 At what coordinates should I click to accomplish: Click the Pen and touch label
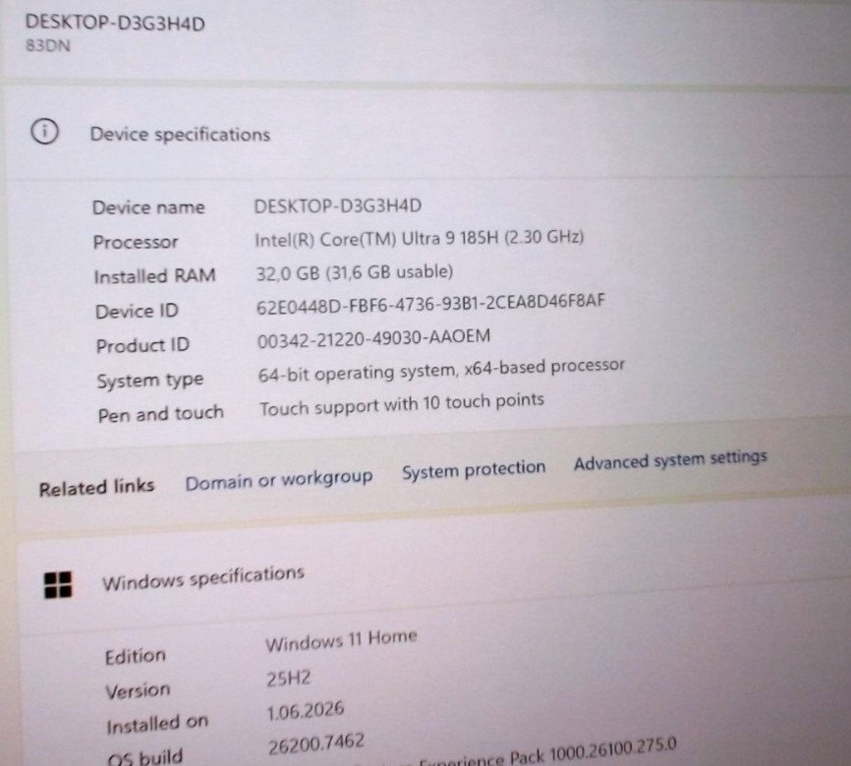coord(160,415)
